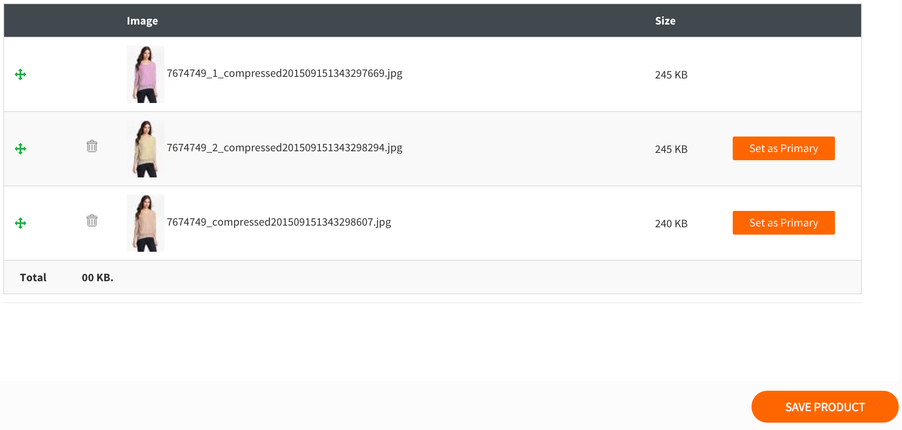
Task: Open the beige sweater thumbnail
Action: pos(145,223)
